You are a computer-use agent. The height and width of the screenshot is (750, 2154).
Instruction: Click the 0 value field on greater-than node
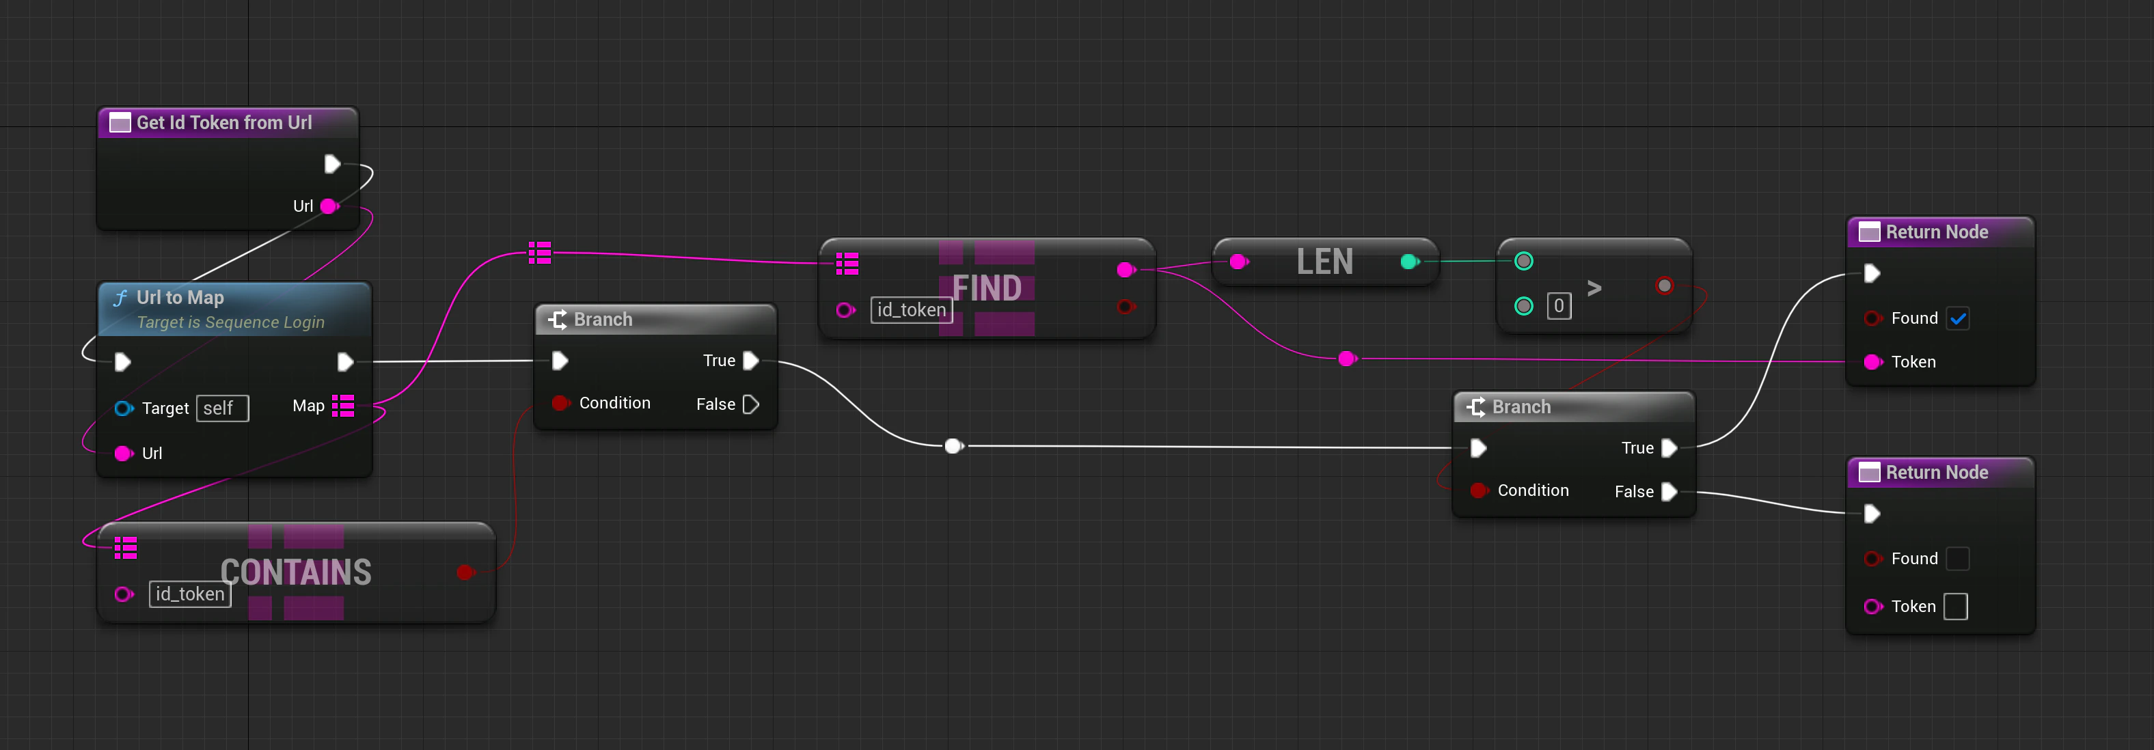[x=1558, y=306]
